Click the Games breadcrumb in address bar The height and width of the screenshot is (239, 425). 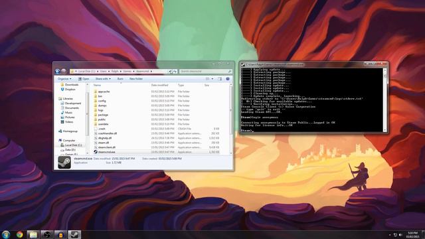[x=127, y=71]
